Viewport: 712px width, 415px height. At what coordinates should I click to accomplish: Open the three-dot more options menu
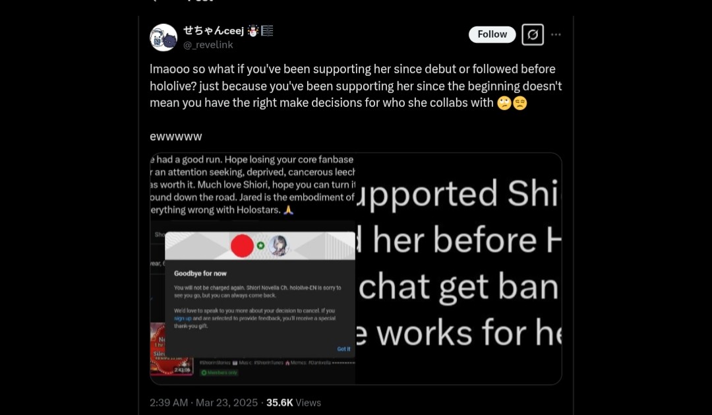click(556, 34)
